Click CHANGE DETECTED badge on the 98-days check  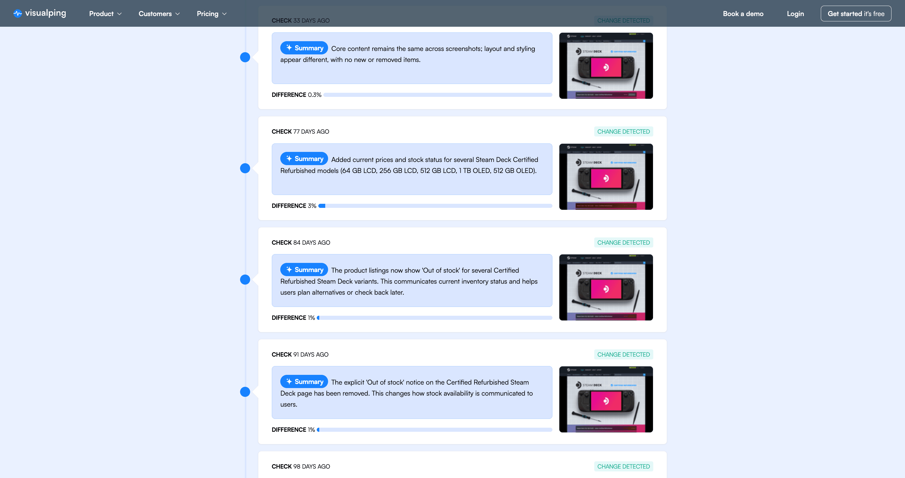tap(623, 466)
